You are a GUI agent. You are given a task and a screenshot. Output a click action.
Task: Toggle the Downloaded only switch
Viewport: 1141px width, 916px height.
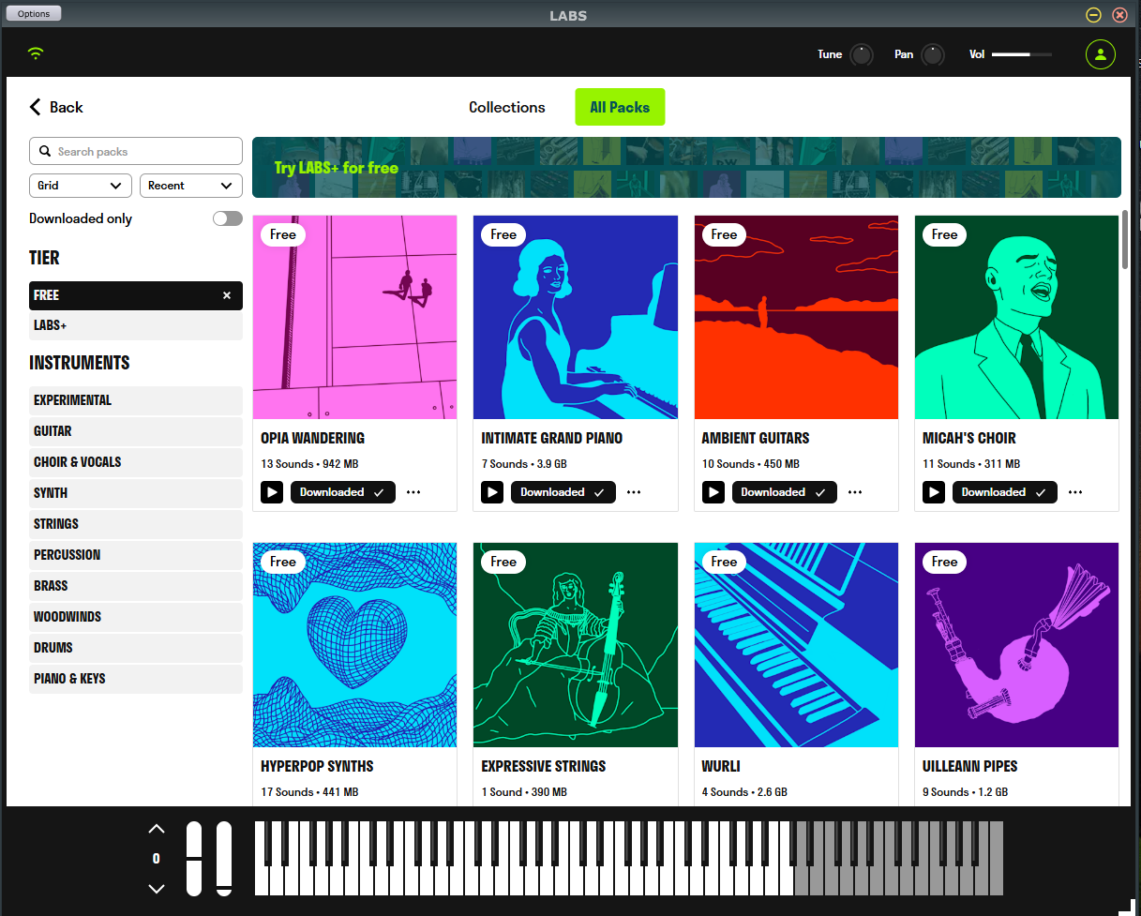point(227,218)
